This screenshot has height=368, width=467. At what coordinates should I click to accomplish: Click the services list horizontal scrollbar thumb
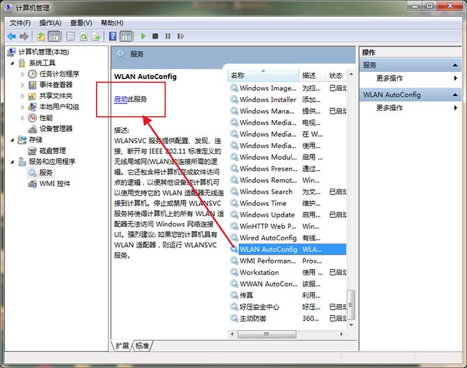pos(267,334)
